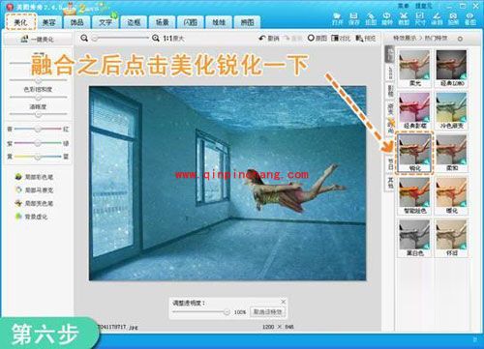Switch to the 边框 tab

click(x=134, y=22)
